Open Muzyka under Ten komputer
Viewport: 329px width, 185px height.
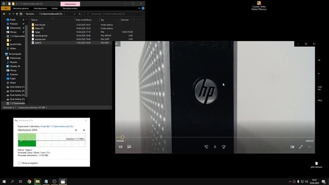click(13, 62)
